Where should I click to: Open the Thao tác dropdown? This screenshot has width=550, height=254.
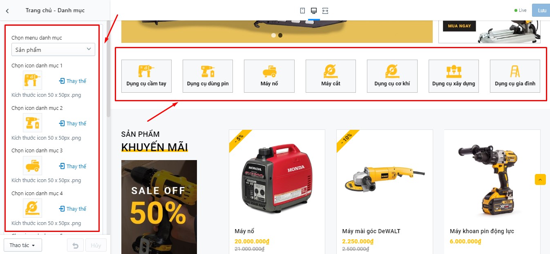coord(23,245)
